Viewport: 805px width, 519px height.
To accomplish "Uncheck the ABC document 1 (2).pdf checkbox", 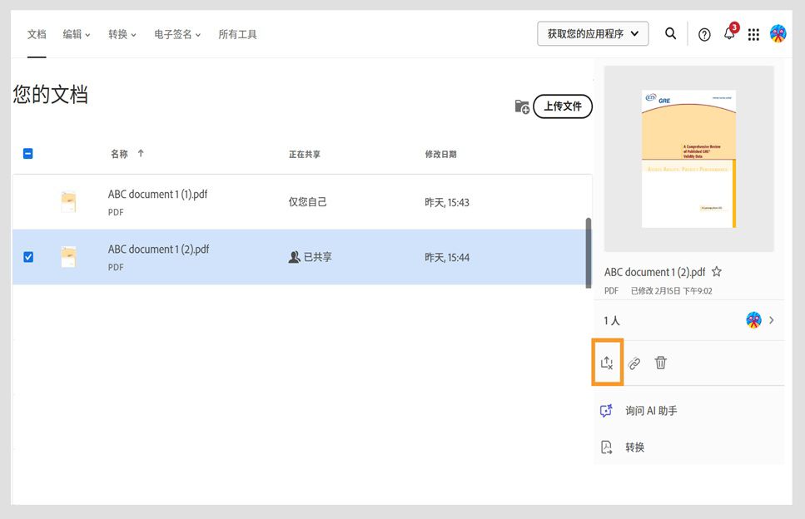I will (28, 257).
